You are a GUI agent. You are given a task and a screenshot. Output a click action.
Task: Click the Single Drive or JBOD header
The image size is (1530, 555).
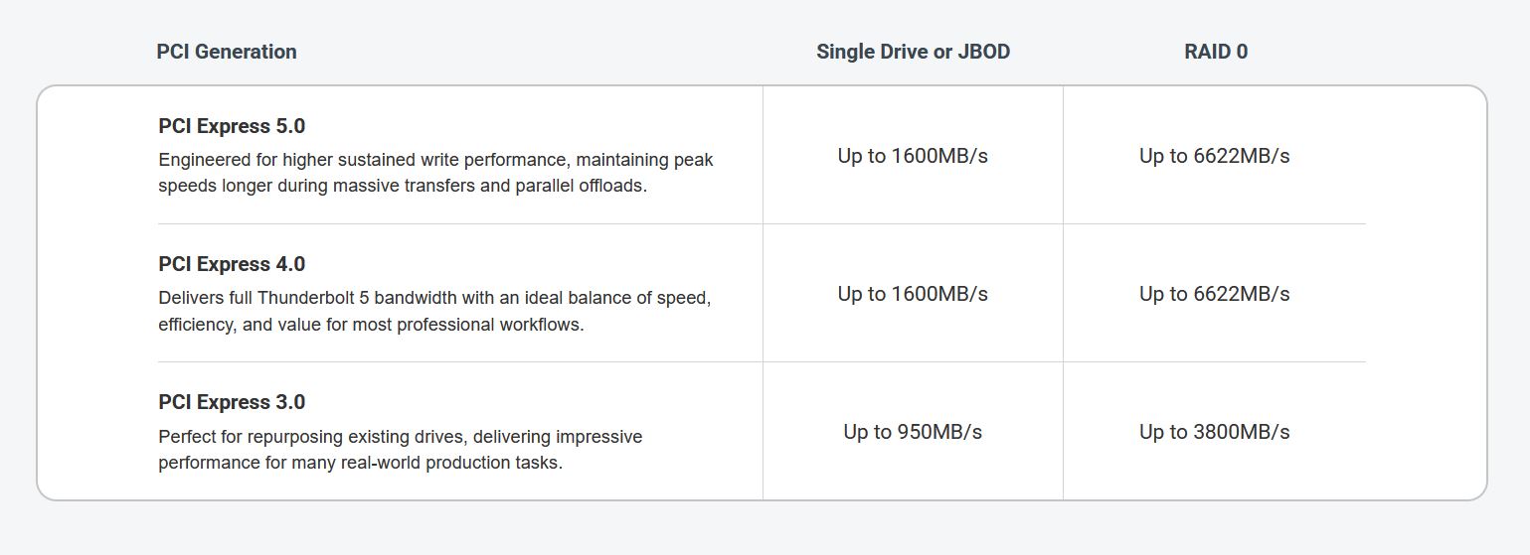point(913,52)
